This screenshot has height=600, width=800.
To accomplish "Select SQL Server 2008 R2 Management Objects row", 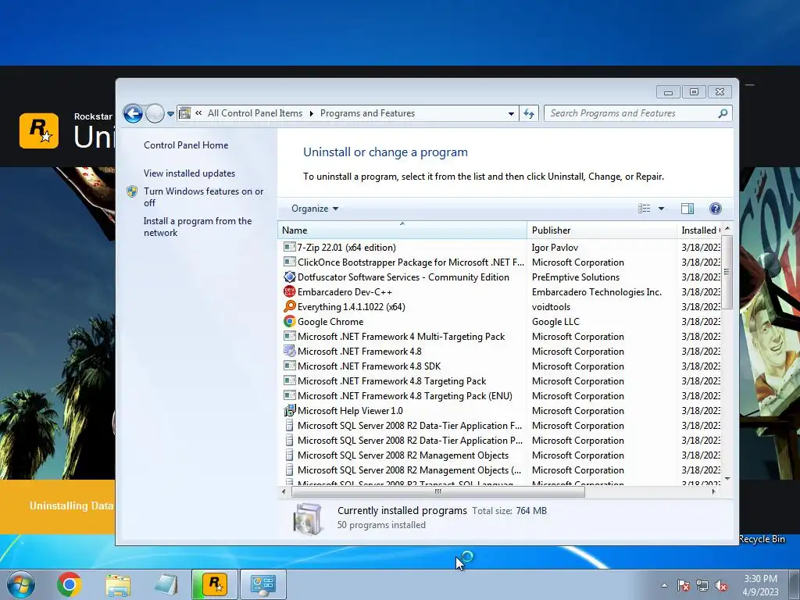I will (x=500, y=455).
